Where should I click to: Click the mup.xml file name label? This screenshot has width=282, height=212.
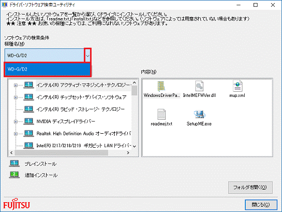237,95
